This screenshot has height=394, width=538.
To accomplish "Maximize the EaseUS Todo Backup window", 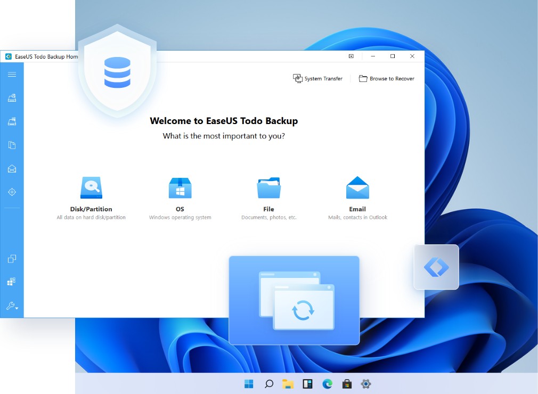I will (393, 56).
